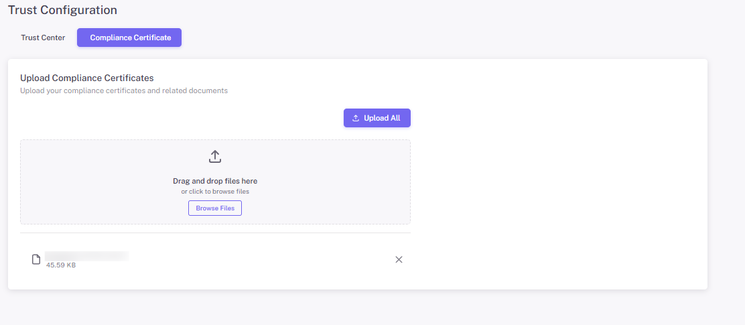Click the small upload icon inside Upload All
Screen dimensions: 745x325
click(356, 118)
